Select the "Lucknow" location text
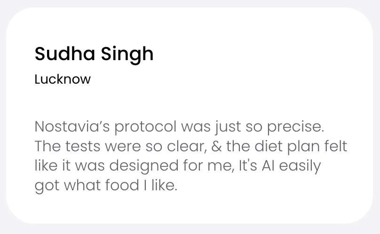The image size is (380, 234). [63, 79]
